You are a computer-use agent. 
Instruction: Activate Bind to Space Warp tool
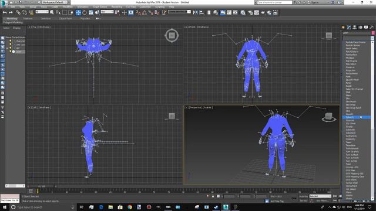[x=31, y=12]
